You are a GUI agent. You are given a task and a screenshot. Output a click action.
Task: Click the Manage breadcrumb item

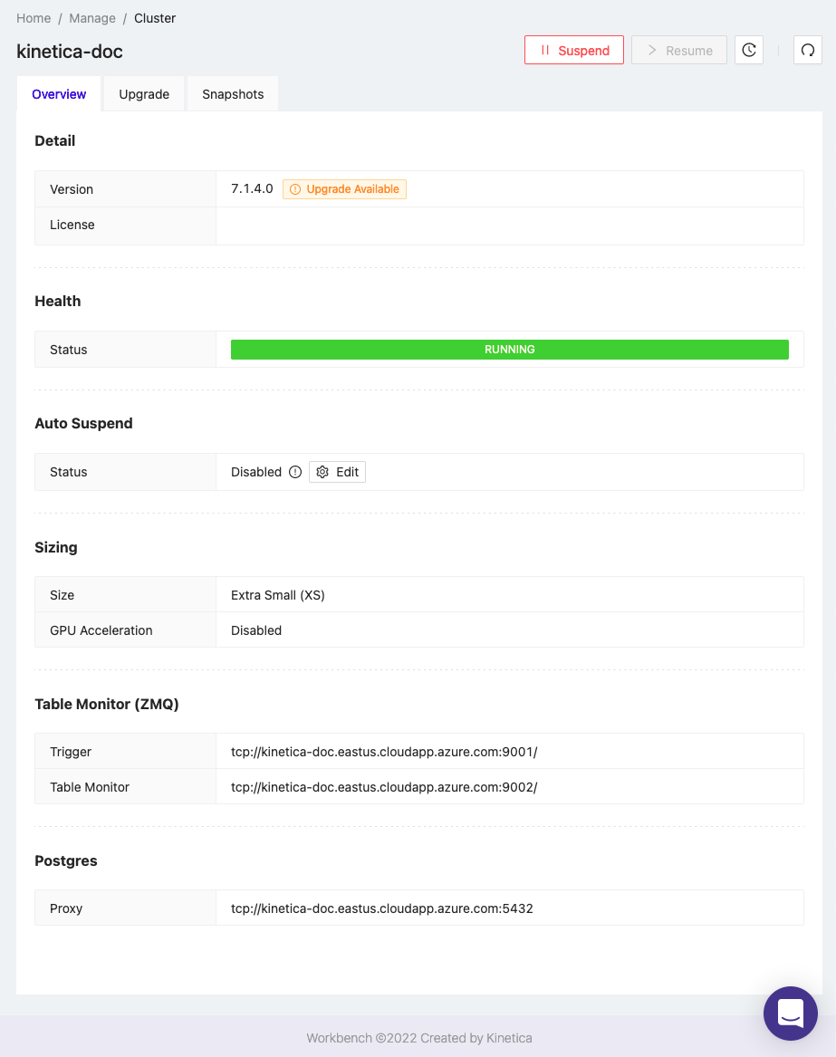click(x=91, y=18)
